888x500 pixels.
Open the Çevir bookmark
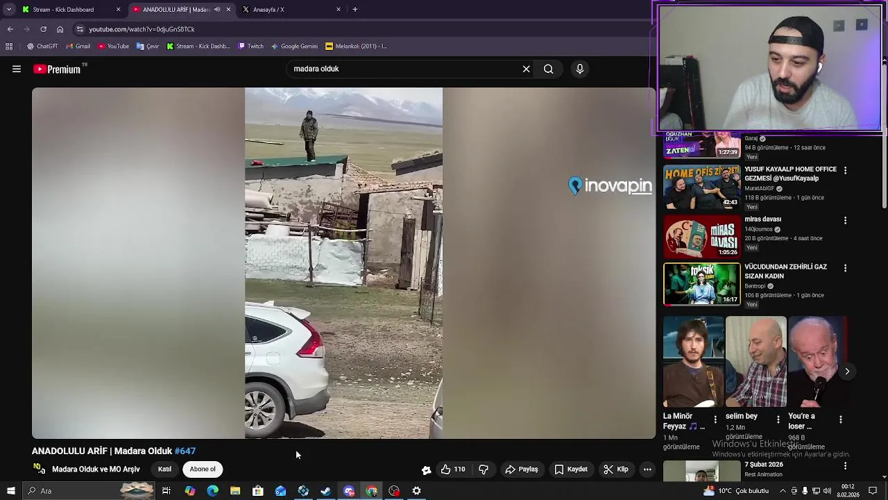pyautogui.click(x=148, y=47)
